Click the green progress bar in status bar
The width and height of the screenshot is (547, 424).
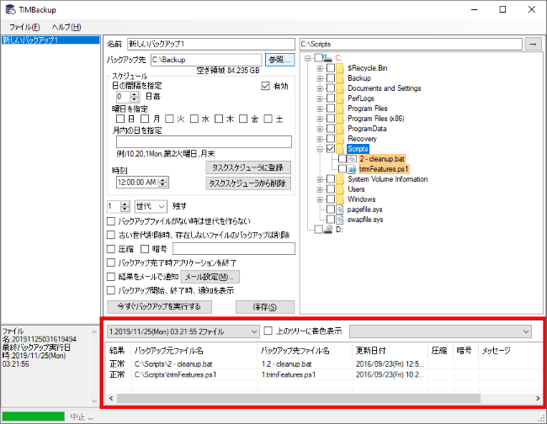pyautogui.click(x=34, y=416)
